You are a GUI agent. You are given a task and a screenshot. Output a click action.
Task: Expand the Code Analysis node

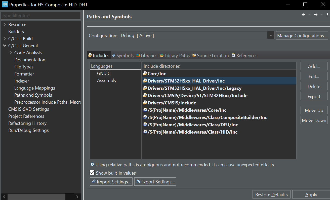tap(11, 53)
